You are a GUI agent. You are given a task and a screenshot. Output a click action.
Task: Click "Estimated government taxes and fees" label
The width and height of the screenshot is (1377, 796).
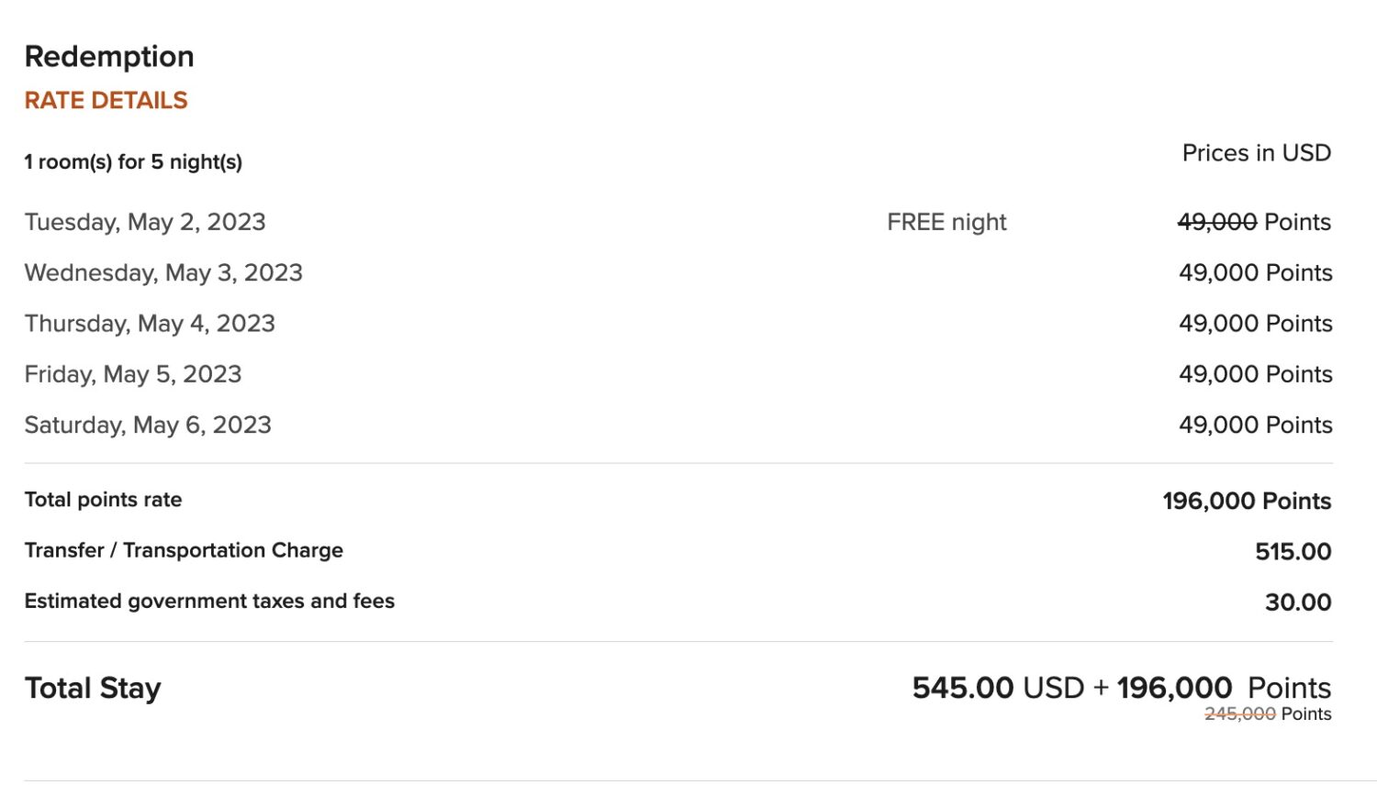coord(209,602)
